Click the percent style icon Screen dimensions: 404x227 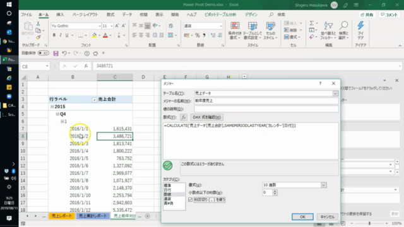[x=198, y=35]
